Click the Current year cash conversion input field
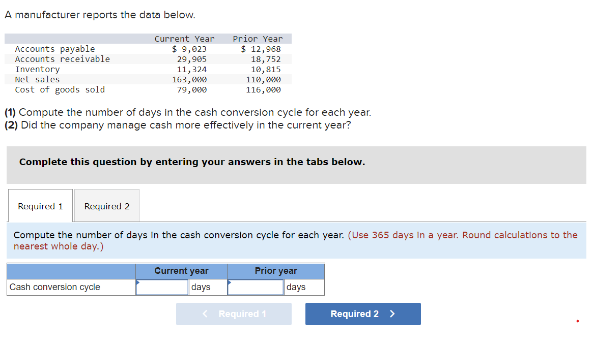593x347 pixels. tap(162, 287)
